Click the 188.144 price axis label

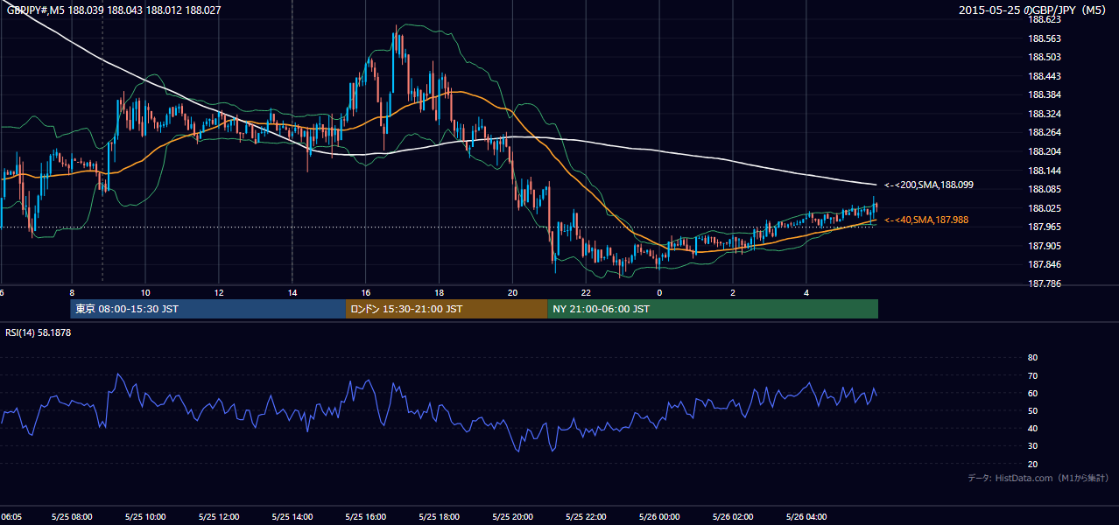pyautogui.click(x=1045, y=171)
